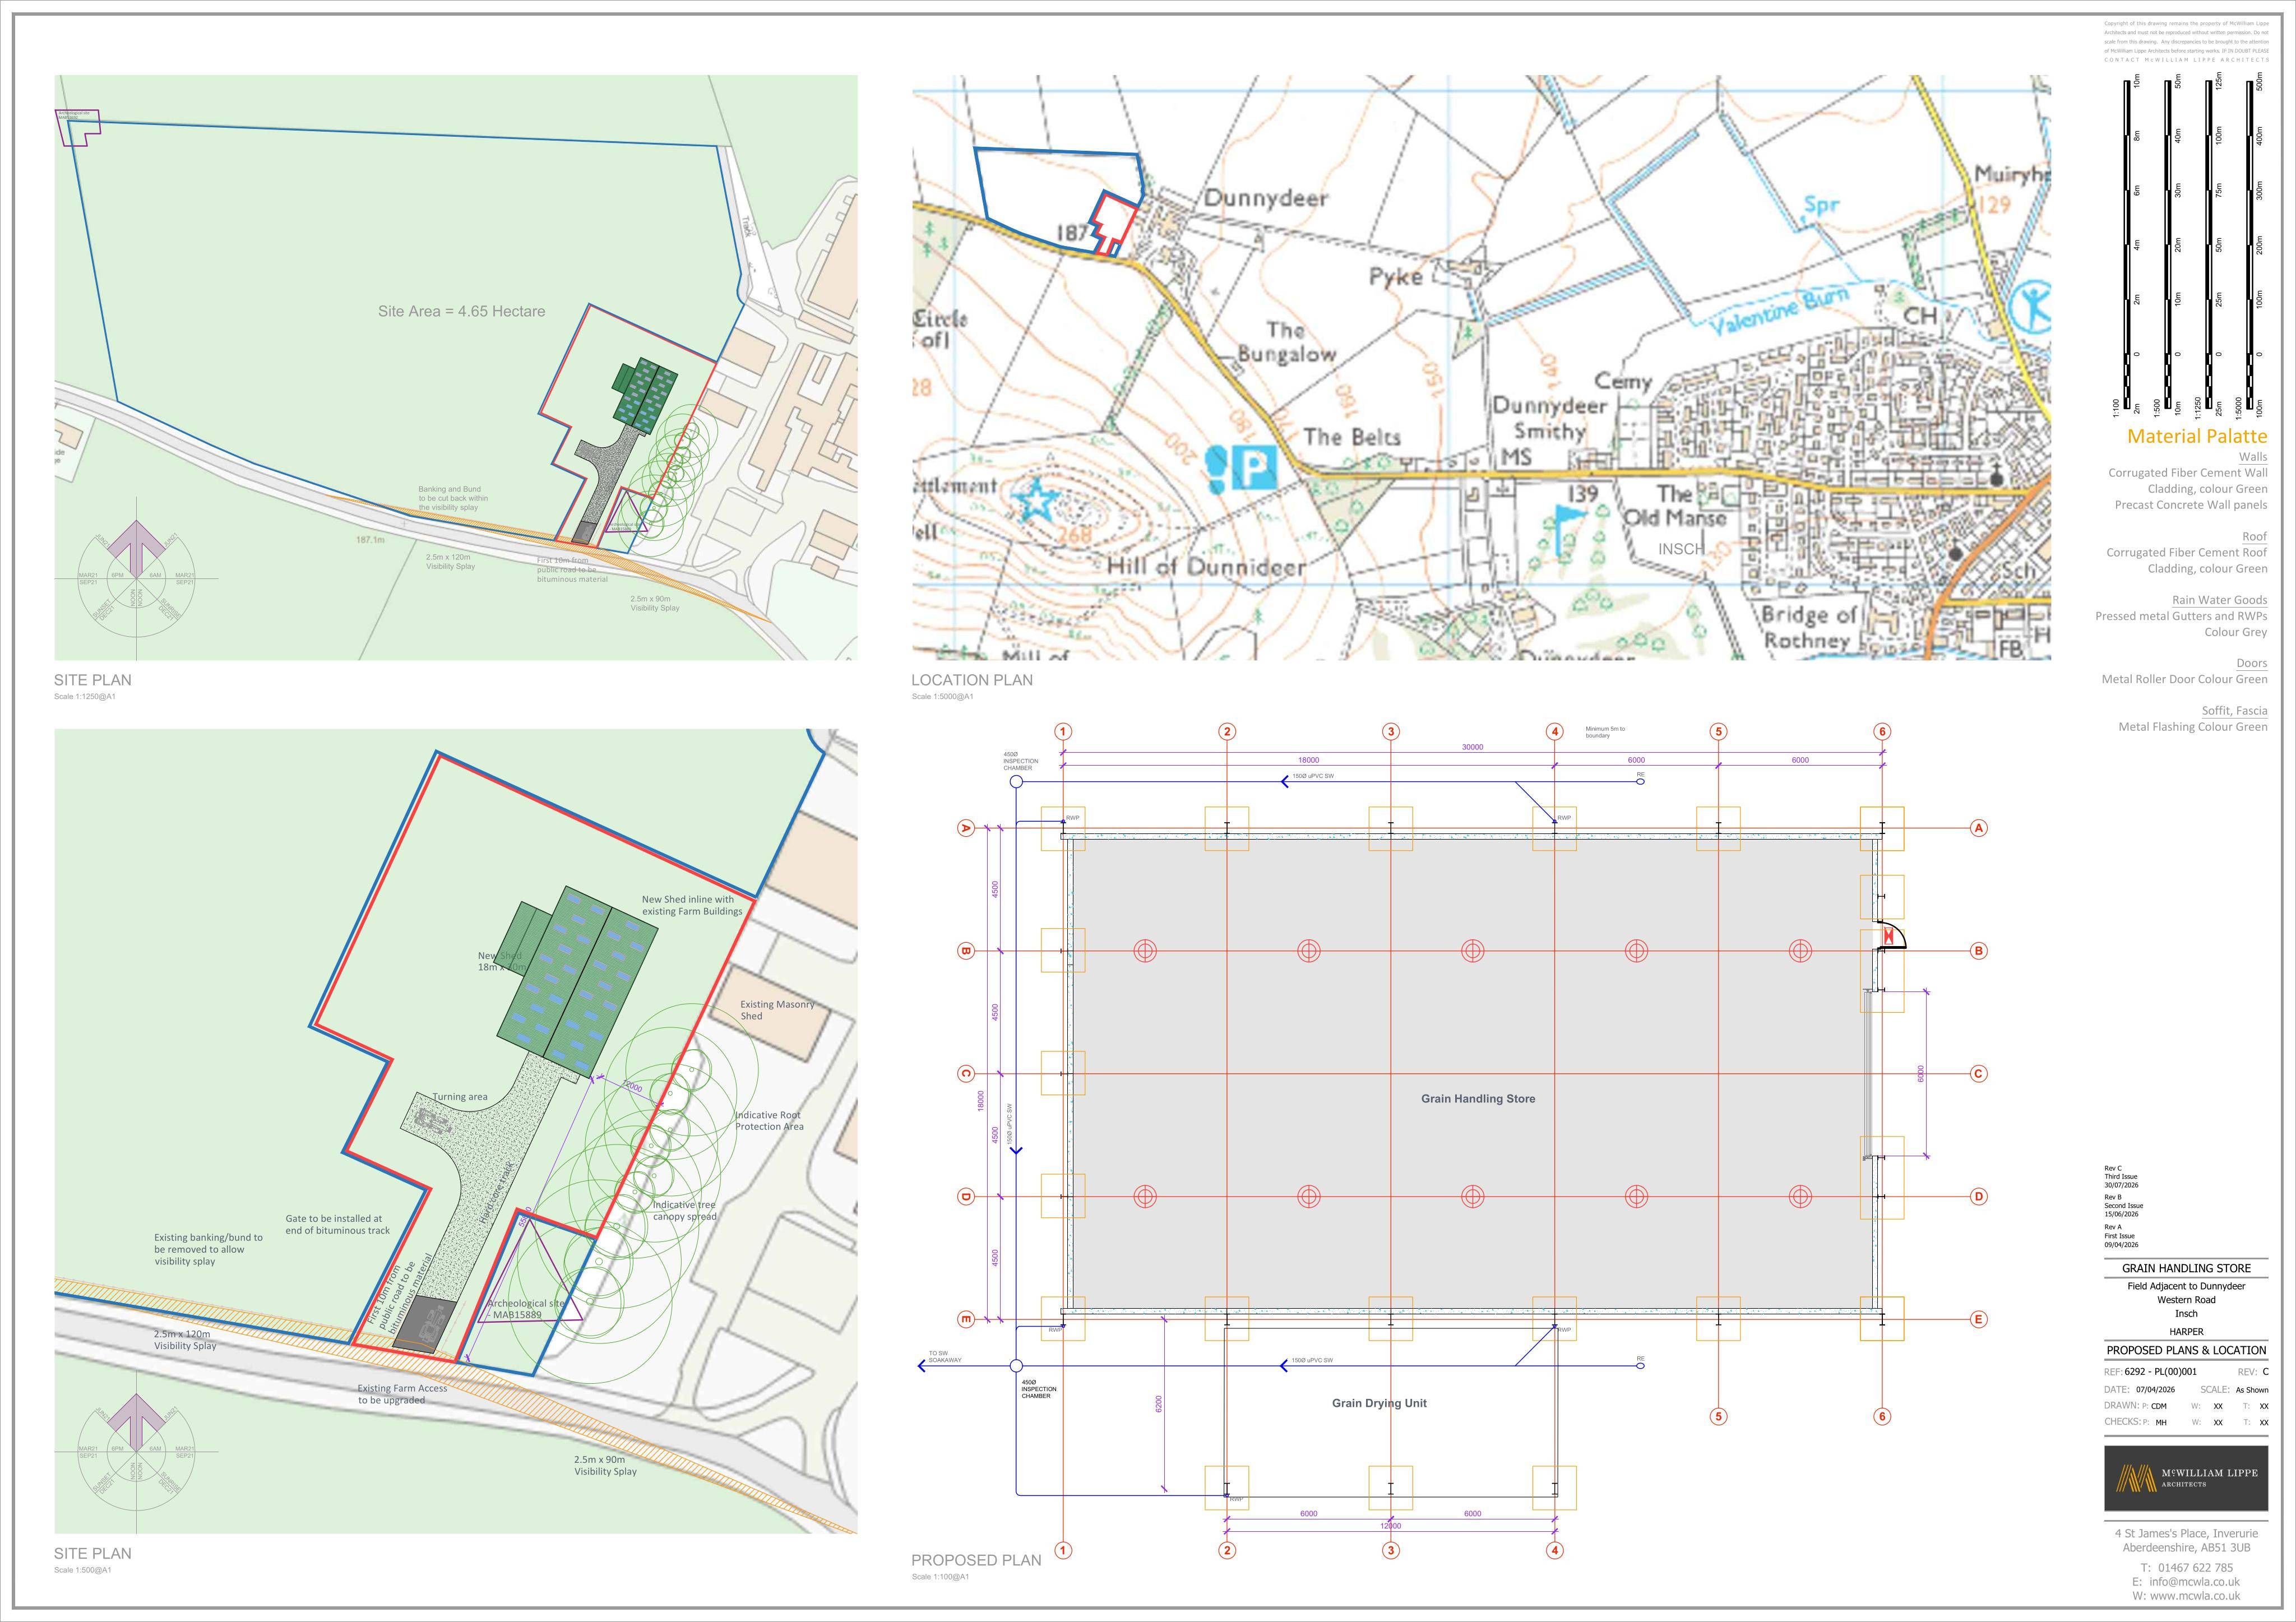The width and height of the screenshot is (2296, 1622).
Task: Click the blue parking P symbol on the location map
Action: 1255,467
